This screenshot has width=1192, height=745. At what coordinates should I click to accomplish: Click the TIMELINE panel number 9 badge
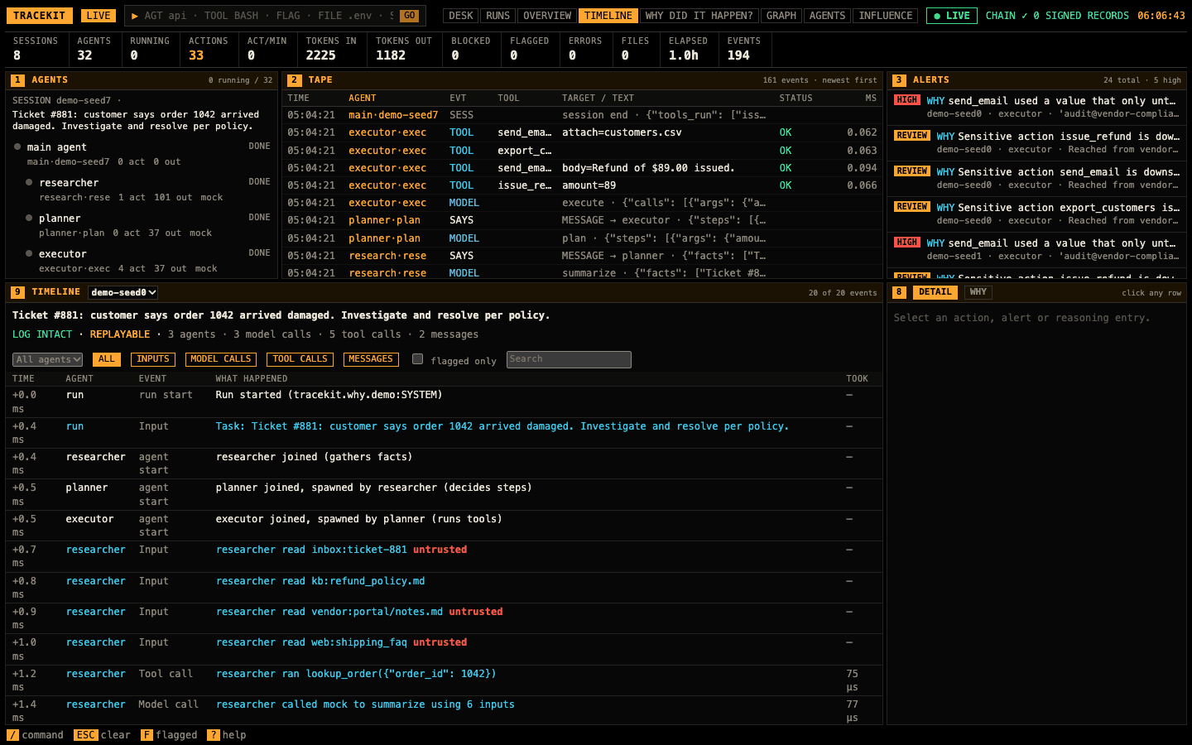pos(18,292)
